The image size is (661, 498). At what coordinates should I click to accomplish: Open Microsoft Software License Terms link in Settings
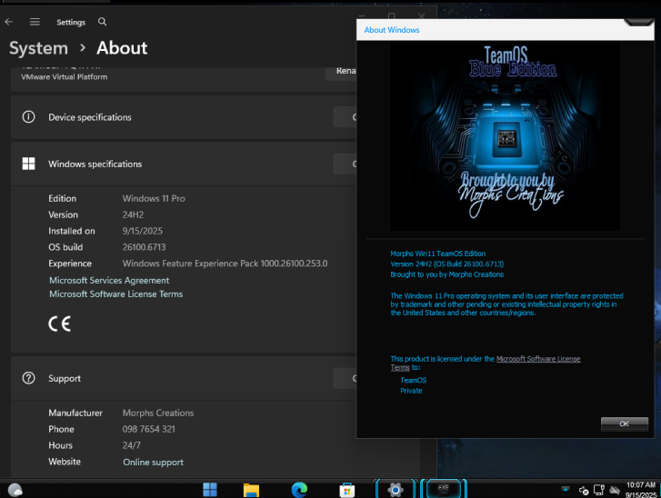point(116,294)
